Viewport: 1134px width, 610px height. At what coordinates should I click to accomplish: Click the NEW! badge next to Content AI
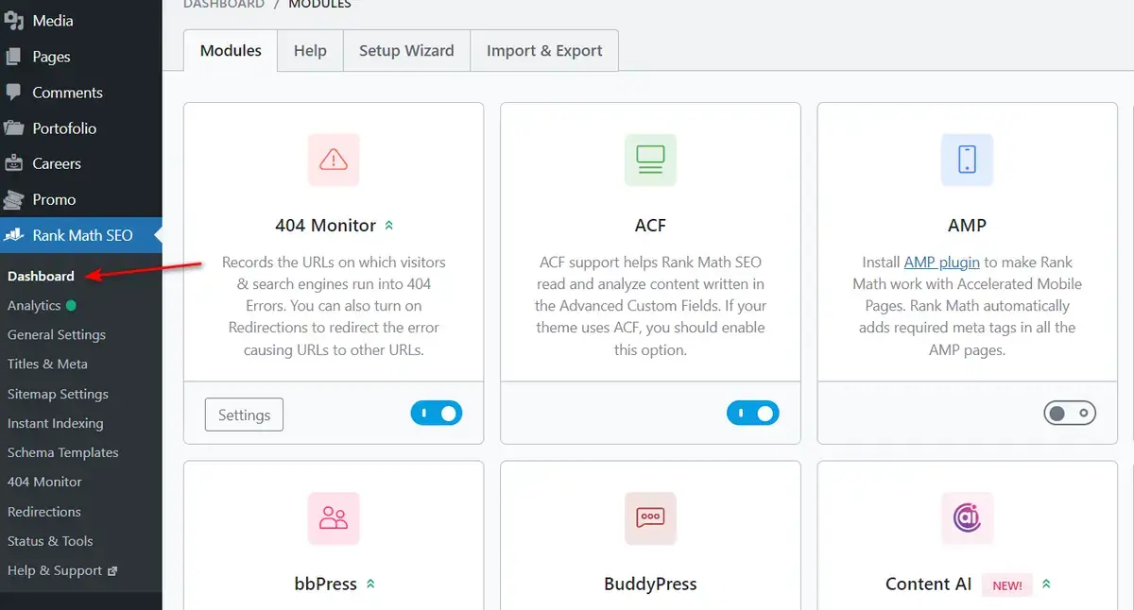1007,585
